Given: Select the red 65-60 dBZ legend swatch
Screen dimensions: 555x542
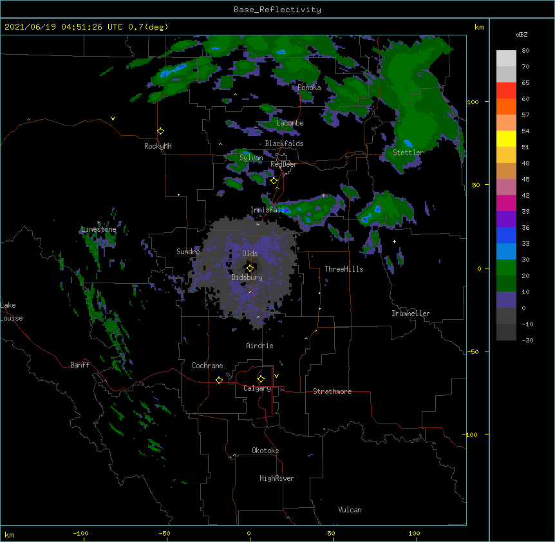Looking at the screenshot, I should point(506,91).
